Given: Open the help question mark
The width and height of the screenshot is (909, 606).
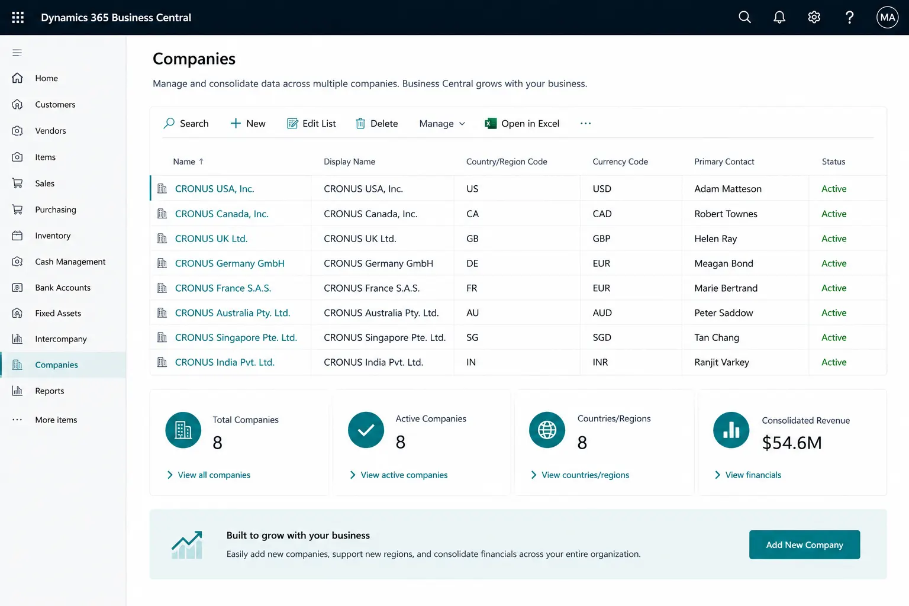Looking at the screenshot, I should (x=849, y=17).
